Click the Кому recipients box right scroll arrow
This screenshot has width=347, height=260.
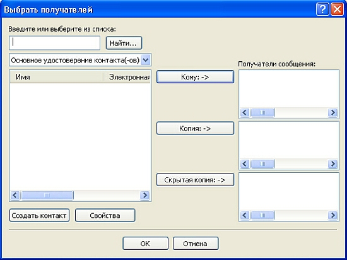point(332,112)
